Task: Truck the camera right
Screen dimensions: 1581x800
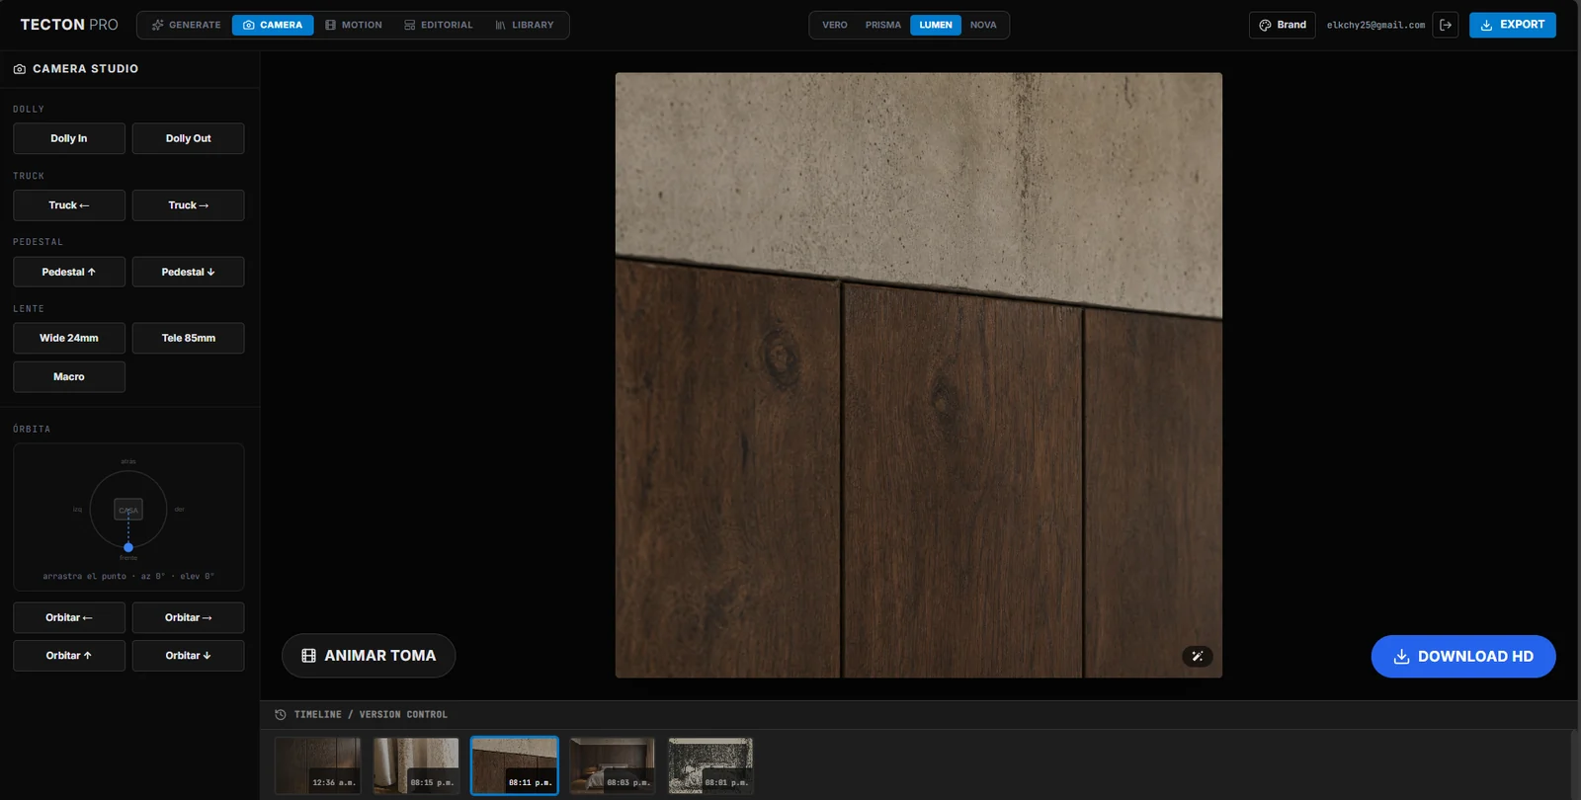Action: [x=189, y=205]
